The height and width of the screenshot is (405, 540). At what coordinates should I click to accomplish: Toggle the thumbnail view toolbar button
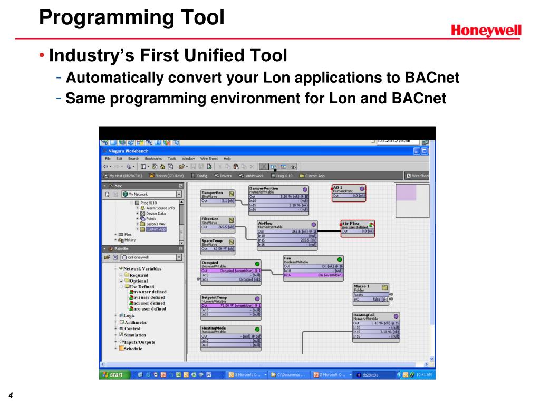pos(283,167)
